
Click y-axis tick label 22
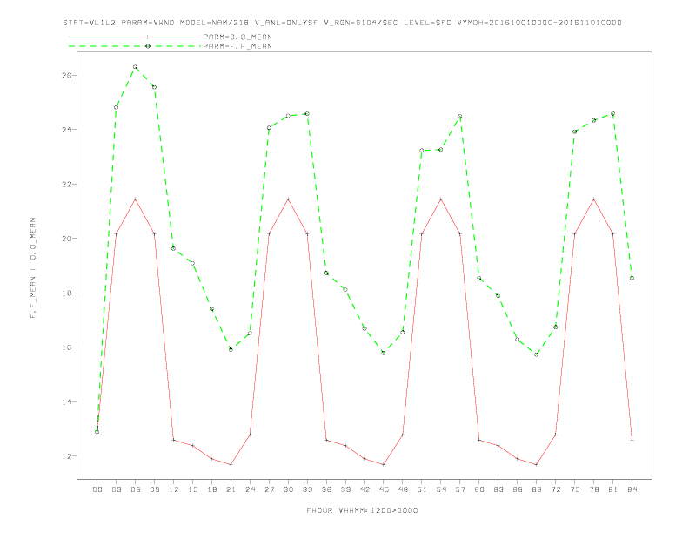click(x=66, y=185)
